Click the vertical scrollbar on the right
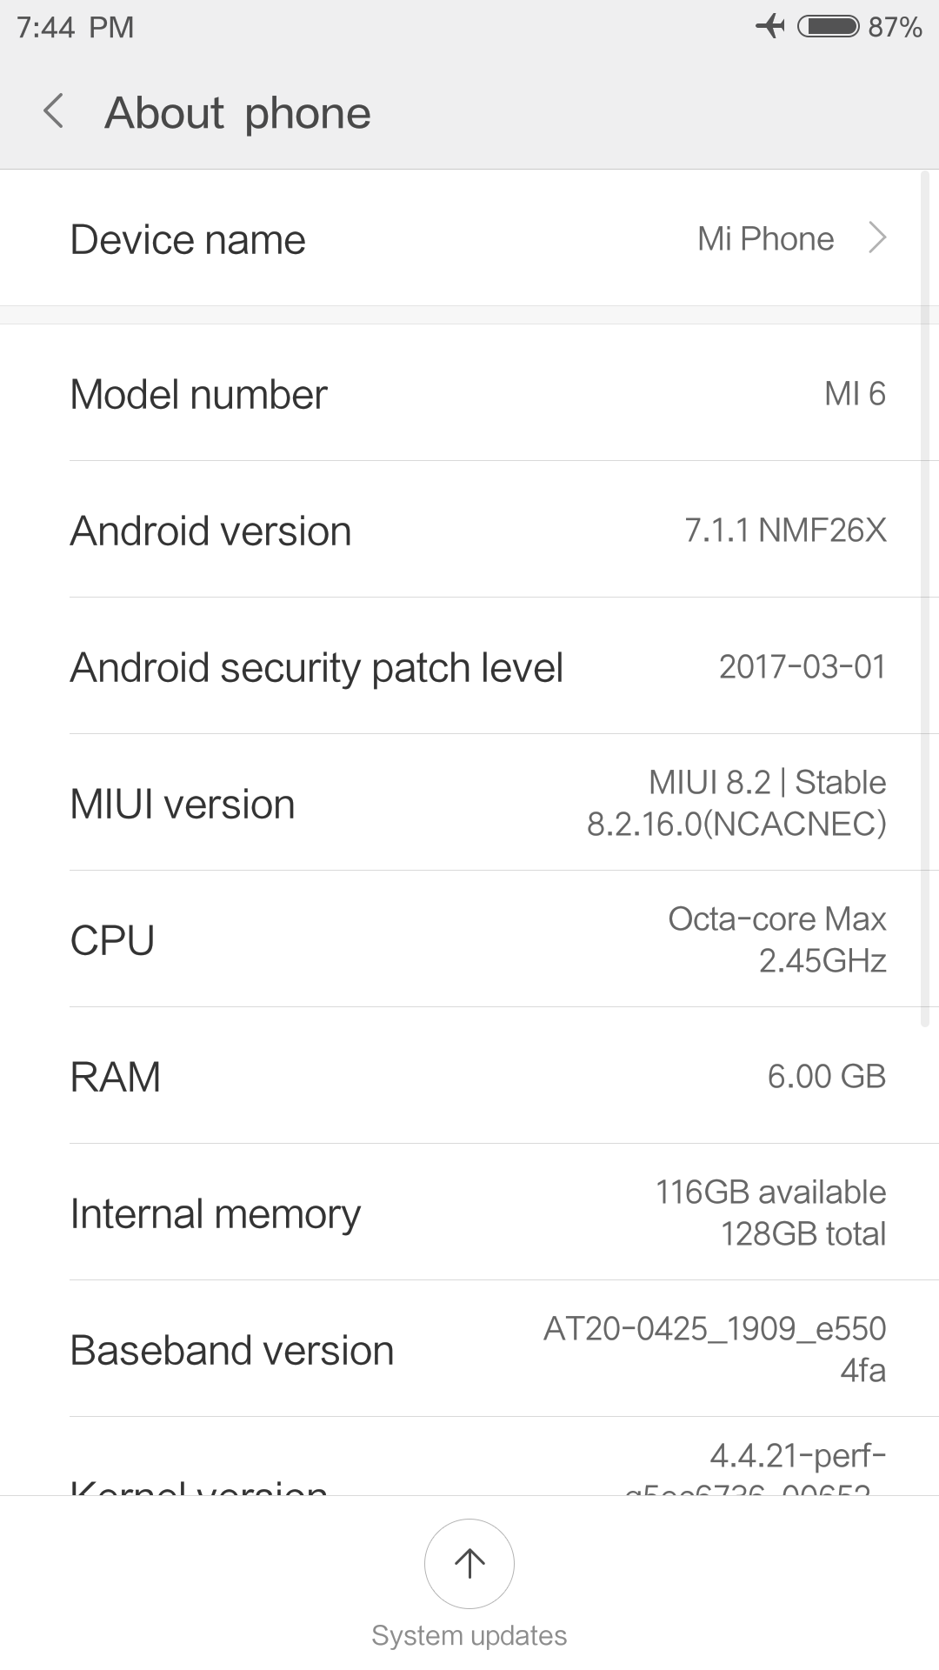 point(925,600)
